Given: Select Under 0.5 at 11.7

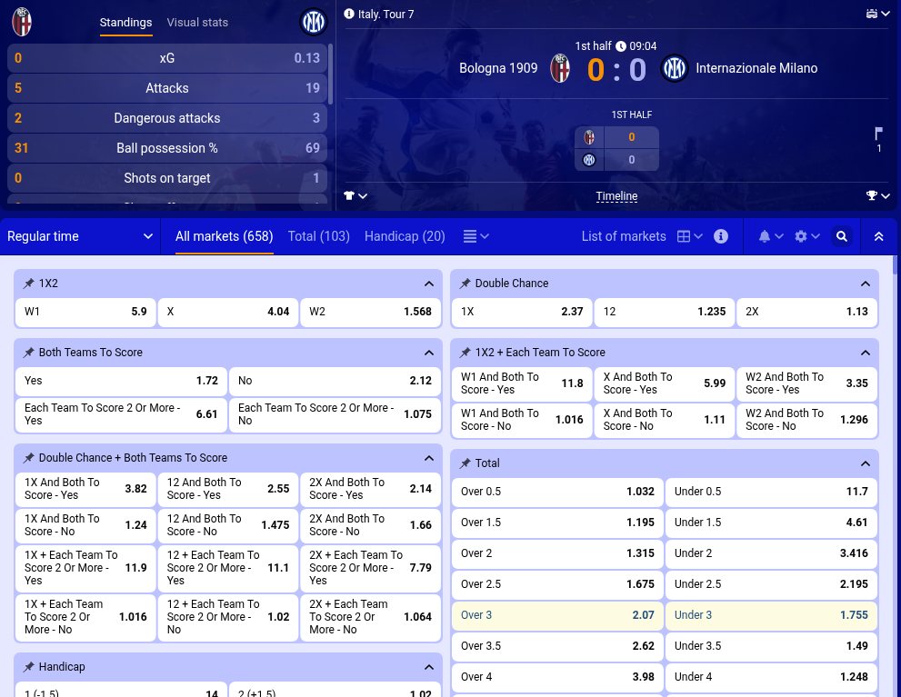Looking at the screenshot, I should pyautogui.click(x=771, y=492).
